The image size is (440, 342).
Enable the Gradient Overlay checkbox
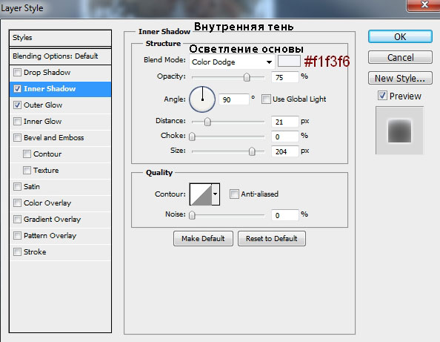[x=17, y=219]
